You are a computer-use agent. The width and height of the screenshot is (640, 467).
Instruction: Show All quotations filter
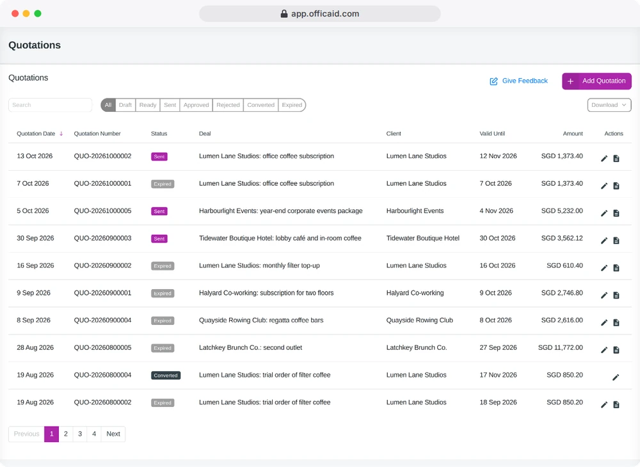pos(108,105)
